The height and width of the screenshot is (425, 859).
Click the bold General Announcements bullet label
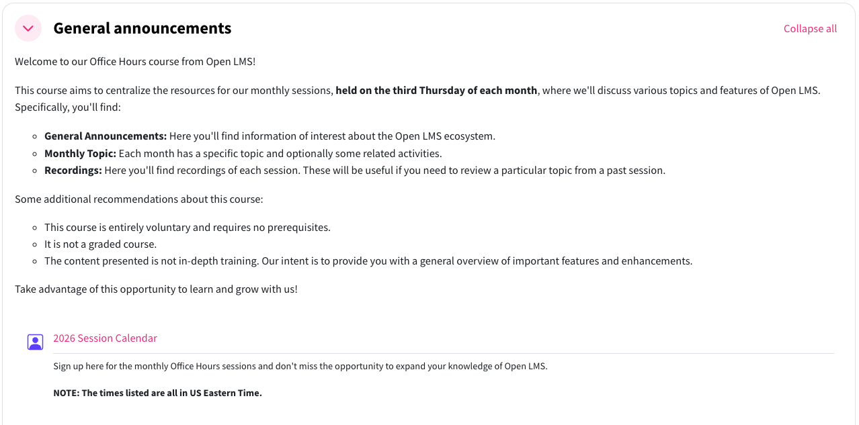point(106,136)
